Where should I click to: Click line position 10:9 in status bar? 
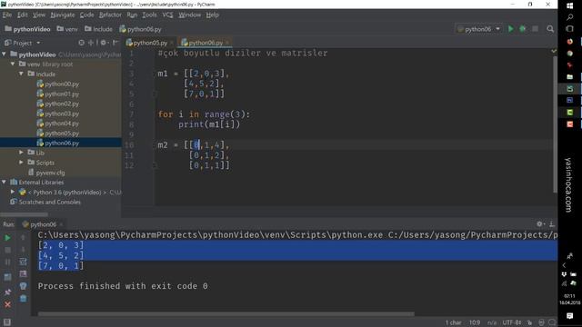[475, 322]
